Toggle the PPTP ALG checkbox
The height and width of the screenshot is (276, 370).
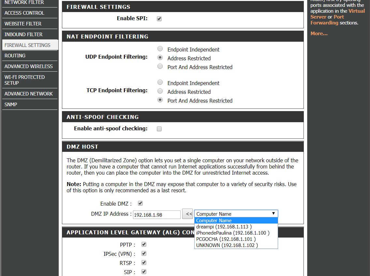point(144,244)
